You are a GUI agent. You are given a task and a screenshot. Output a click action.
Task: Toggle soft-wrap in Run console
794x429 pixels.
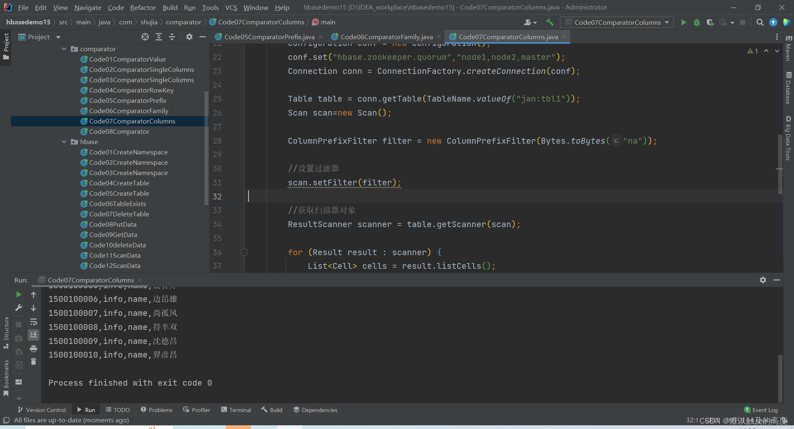click(33, 322)
